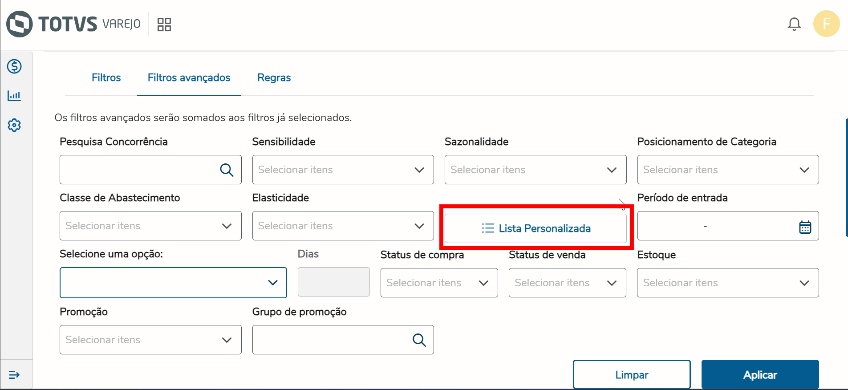Viewport: 848px width, 390px height.
Task: Open the user profile avatar F
Action: coord(826,24)
